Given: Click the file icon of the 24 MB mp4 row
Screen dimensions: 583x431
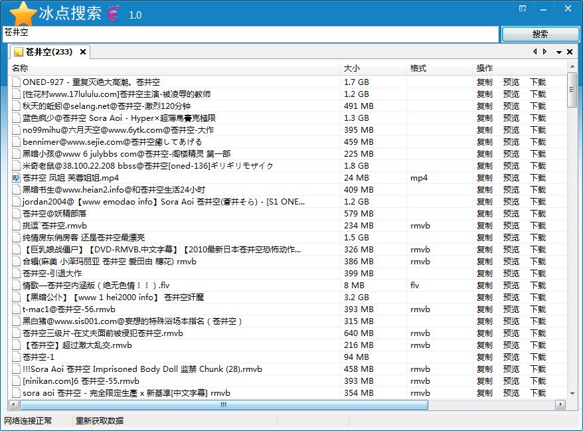Looking at the screenshot, I should (x=16, y=178).
